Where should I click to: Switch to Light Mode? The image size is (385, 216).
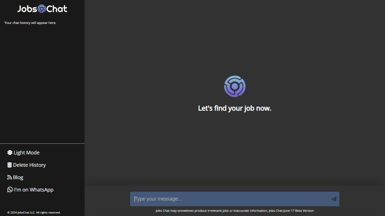coord(23,152)
